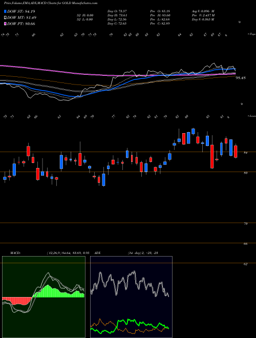Click the thick blue EMA line
The width and height of the screenshot is (256, 338).
[x=118, y=86]
